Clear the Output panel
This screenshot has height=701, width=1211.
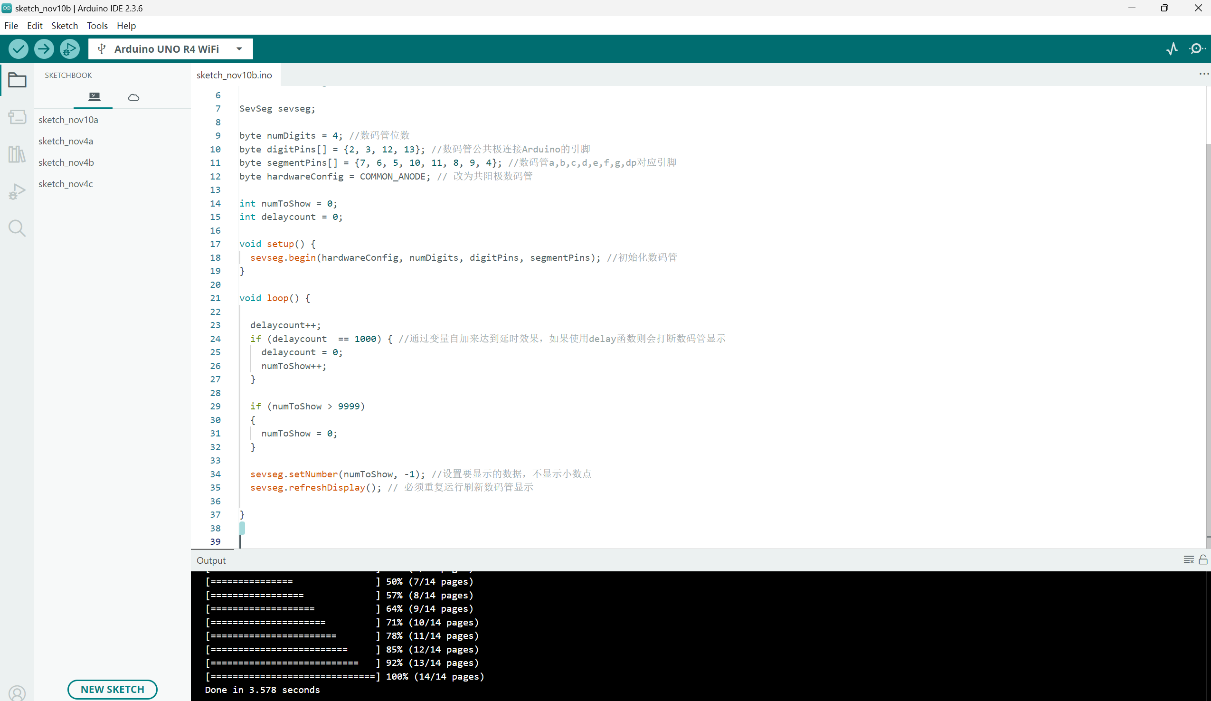coord(1188,560)
